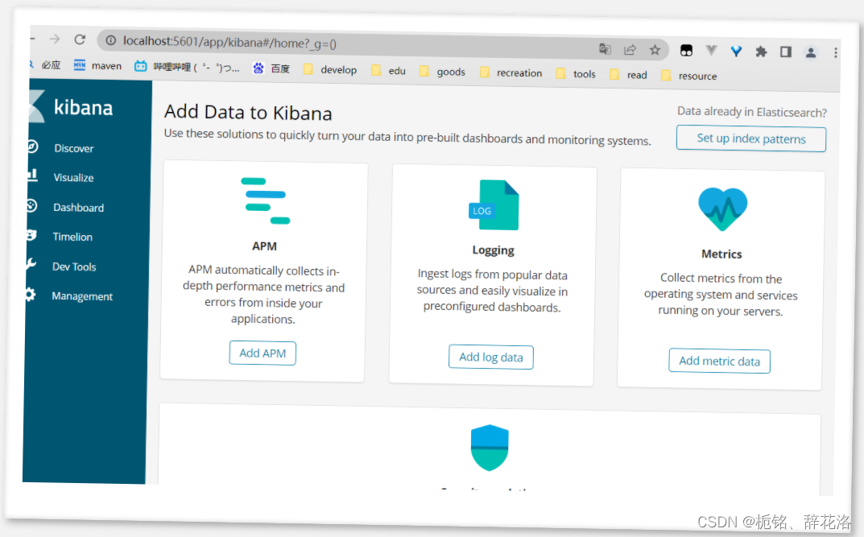Open the read bookmarks folder

628,74
